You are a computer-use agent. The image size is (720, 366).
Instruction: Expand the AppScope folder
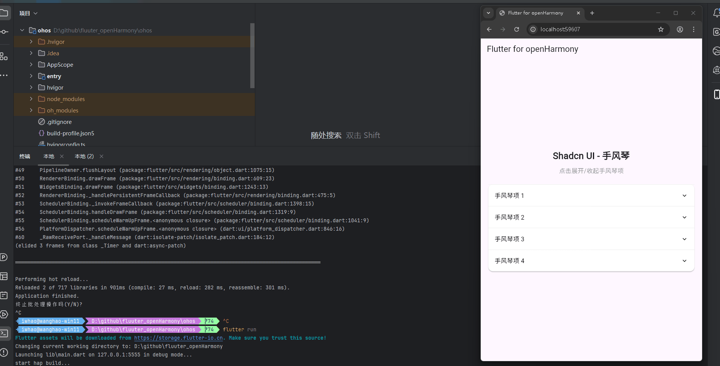point(31,64)
